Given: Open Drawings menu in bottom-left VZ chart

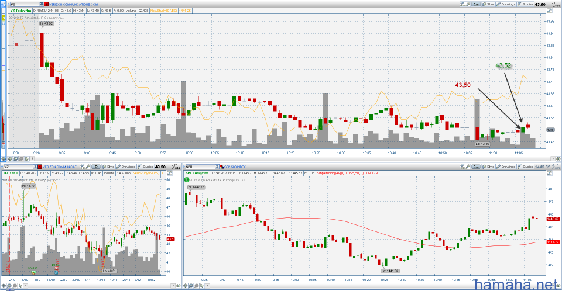Looking at the screenshot, I should coord(126,167).
